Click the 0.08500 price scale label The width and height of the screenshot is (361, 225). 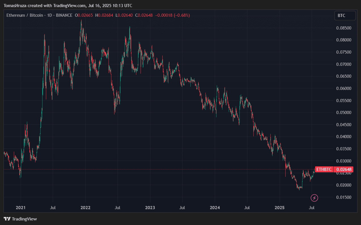(x=343, y=28)
